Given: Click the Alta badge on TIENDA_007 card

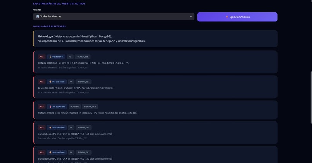Looking at the screenshot, I should [41, 81].
